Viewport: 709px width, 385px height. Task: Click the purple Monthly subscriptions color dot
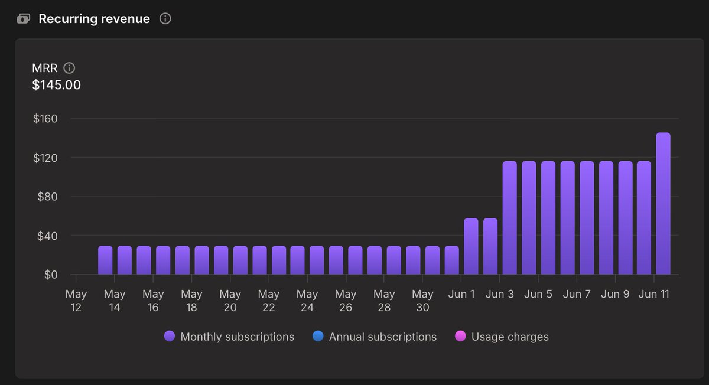pyautogui.click(x=170, y=337)
